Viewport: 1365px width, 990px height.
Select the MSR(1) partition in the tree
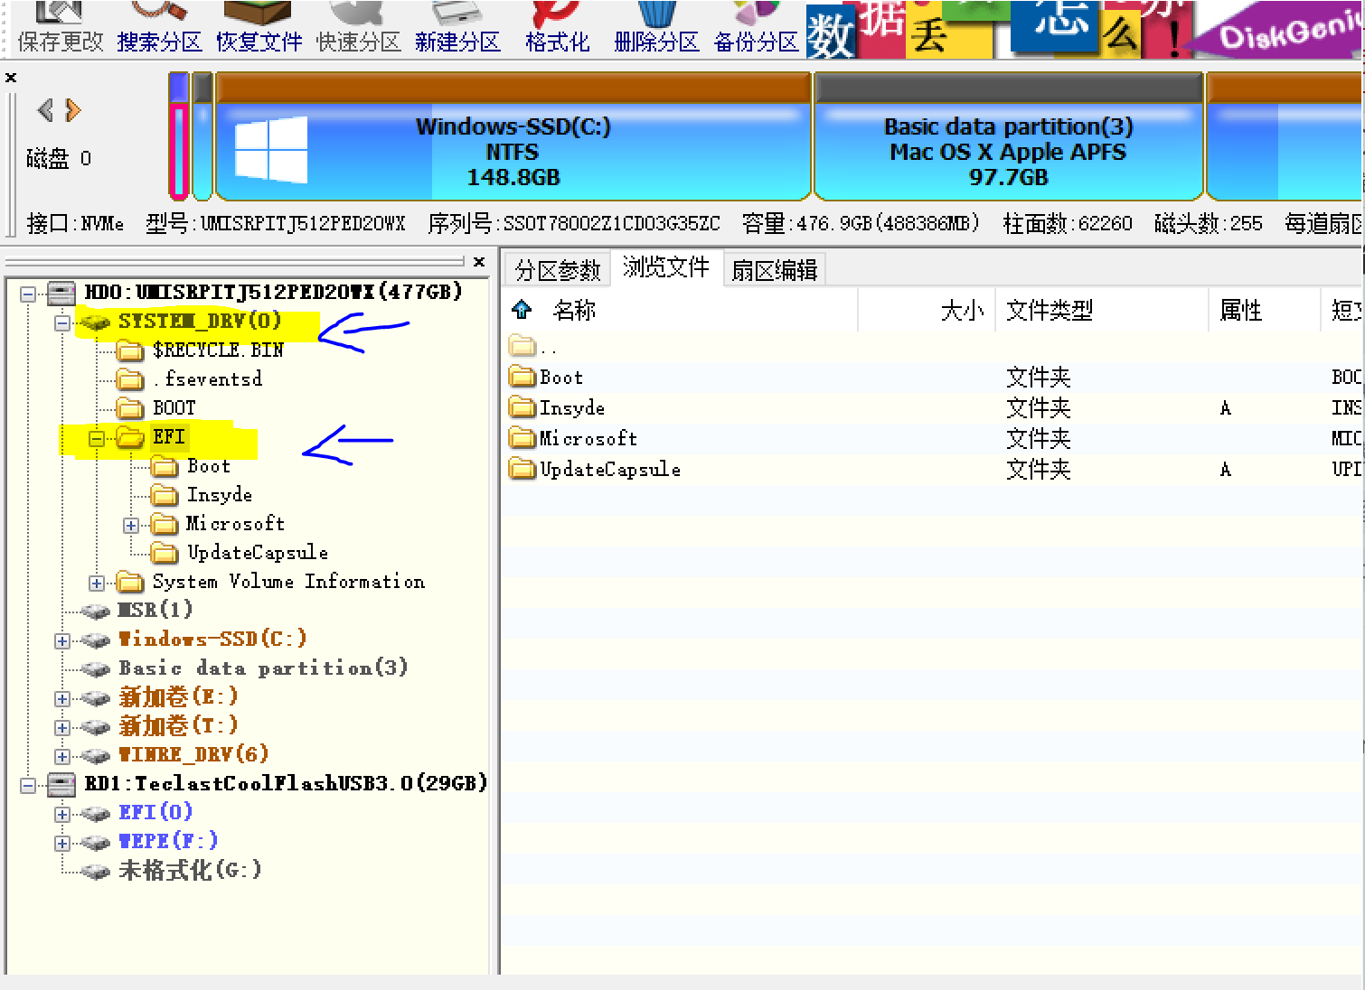(x=155, y=610)
